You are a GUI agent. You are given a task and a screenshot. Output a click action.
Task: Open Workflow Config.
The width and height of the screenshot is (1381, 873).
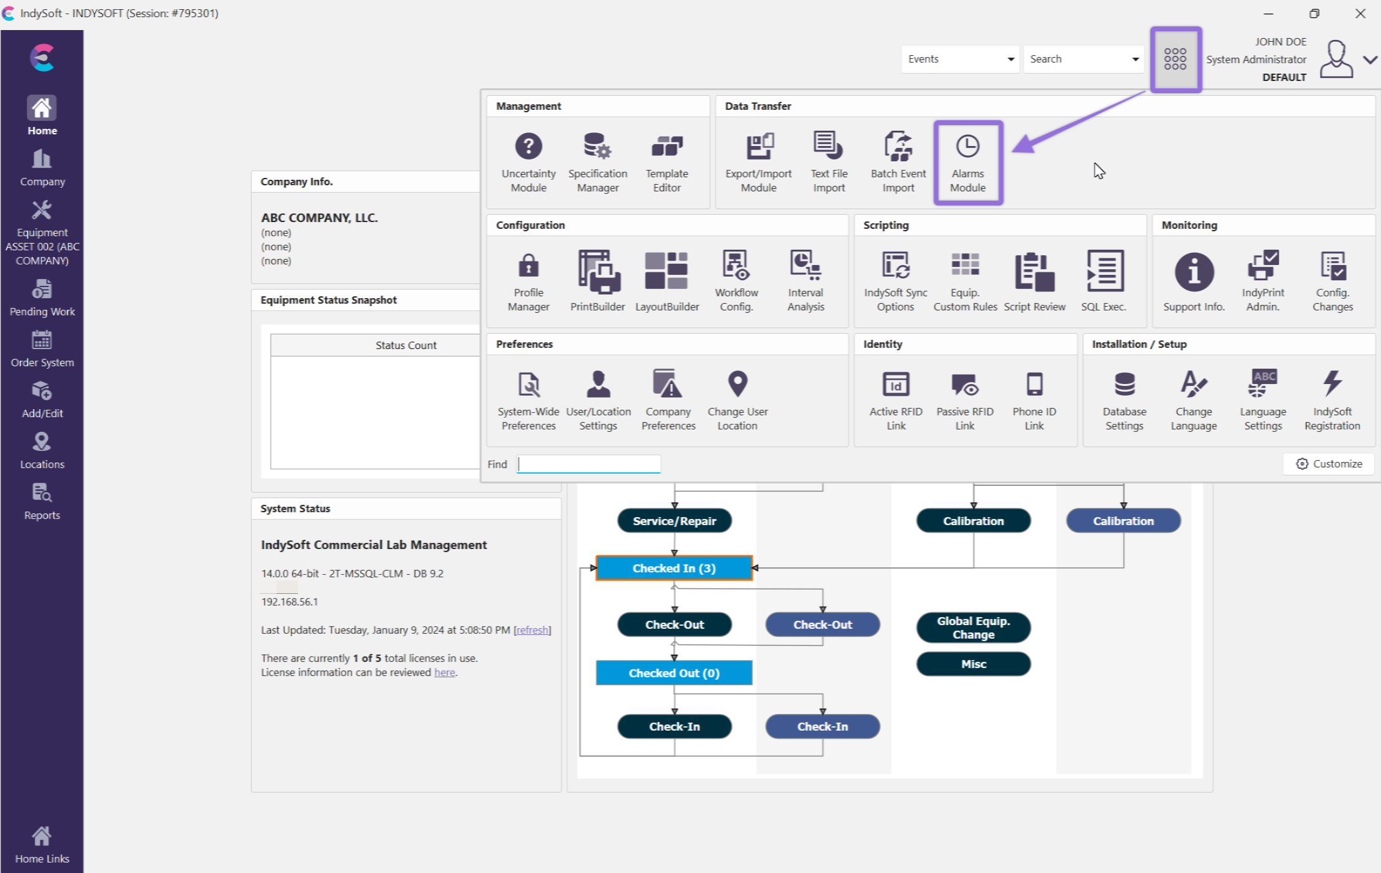(x=736, y=280)
